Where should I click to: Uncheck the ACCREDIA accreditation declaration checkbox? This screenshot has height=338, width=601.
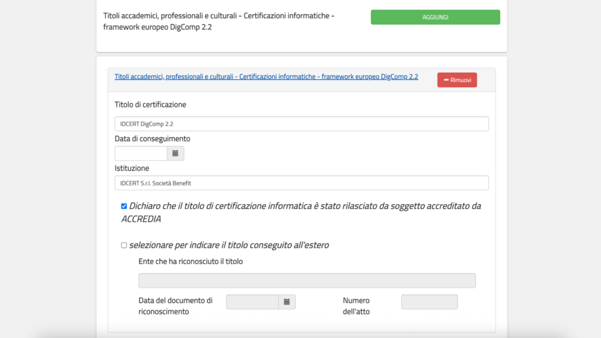point(124,206)
